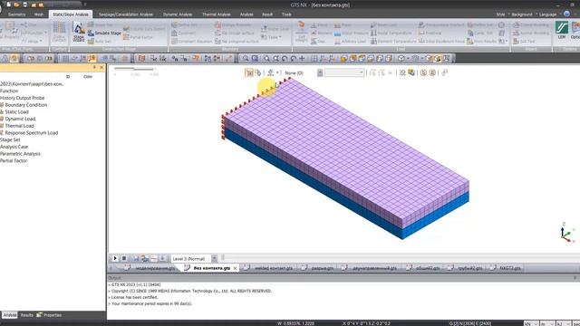Select Function in the tree
580x326 pixels.
[x=9, y=91]
